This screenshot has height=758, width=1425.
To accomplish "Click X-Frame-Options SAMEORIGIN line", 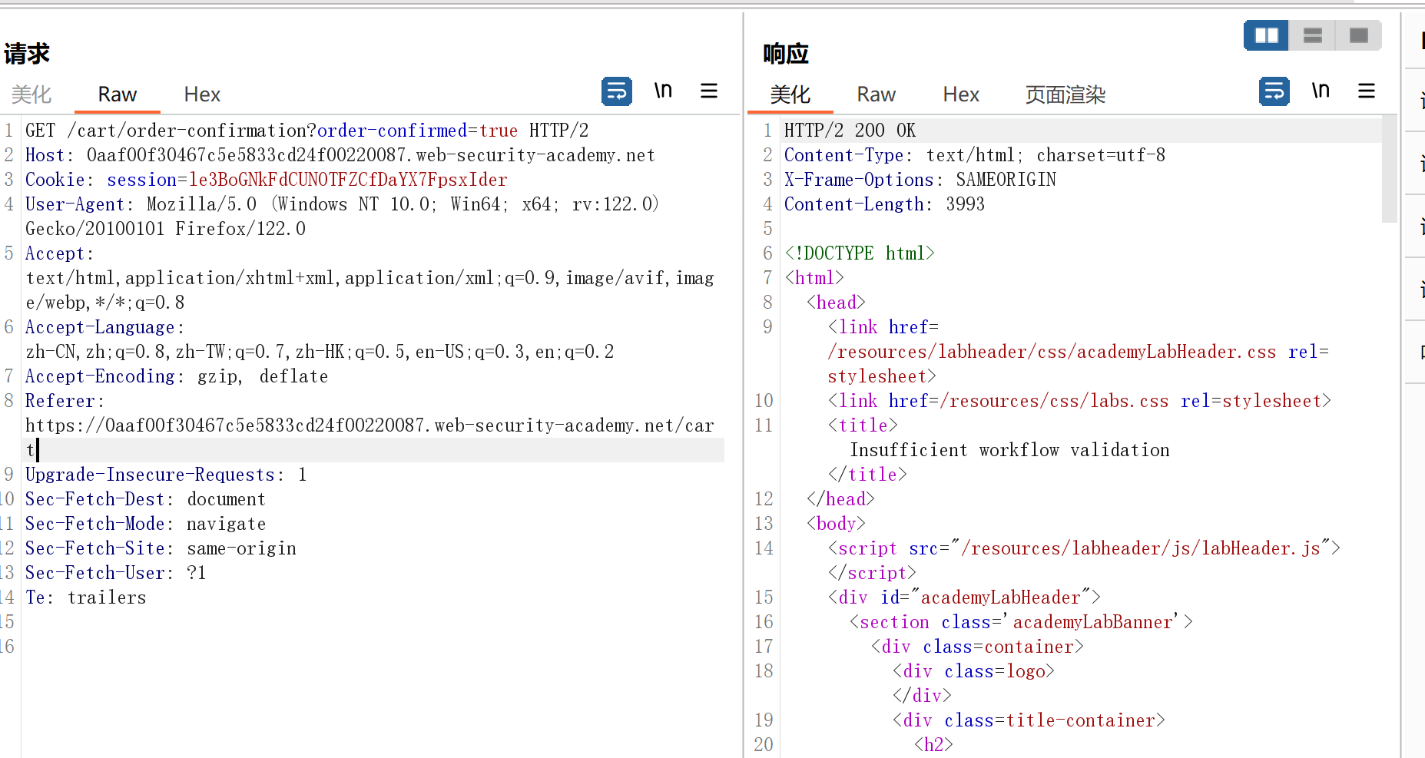I will pos(920,180).
